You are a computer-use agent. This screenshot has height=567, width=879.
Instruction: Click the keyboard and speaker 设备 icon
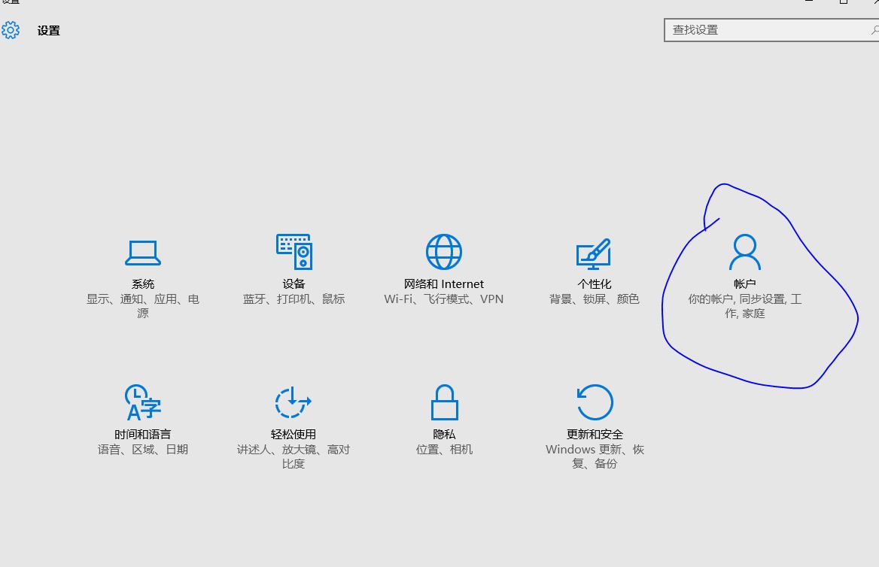point(294,252)
